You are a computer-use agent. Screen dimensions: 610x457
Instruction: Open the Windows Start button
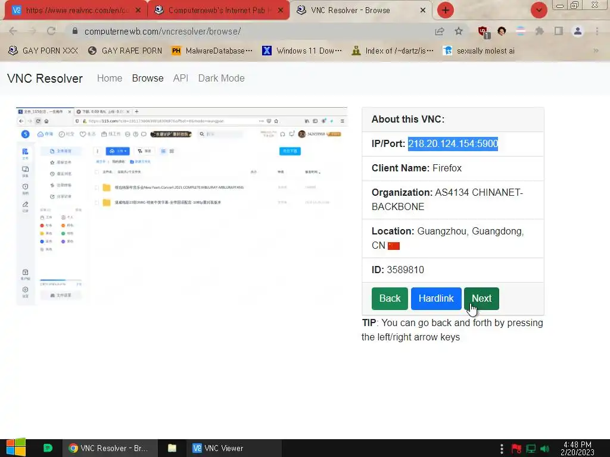(x=16, y=448)
